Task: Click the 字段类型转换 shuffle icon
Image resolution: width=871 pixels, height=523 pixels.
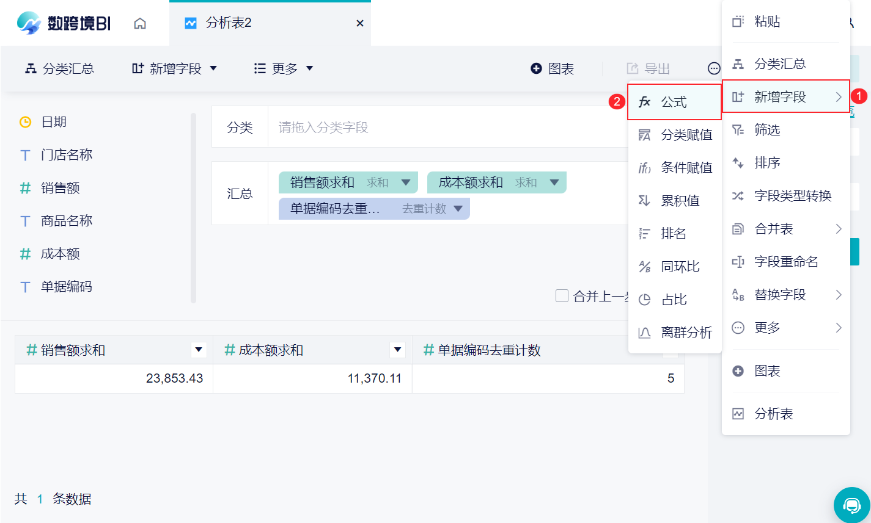Action: click(x=738, y=196)
